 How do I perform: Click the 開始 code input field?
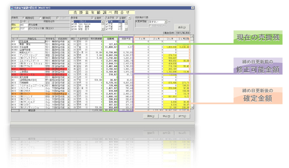coord(24,25)
